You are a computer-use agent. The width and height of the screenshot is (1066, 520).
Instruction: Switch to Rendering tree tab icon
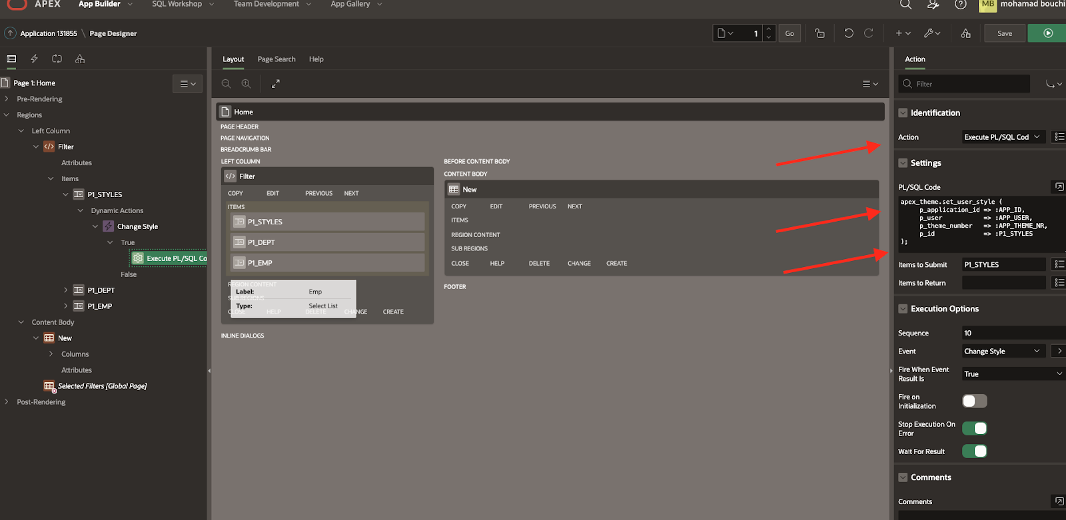(11, 59)
